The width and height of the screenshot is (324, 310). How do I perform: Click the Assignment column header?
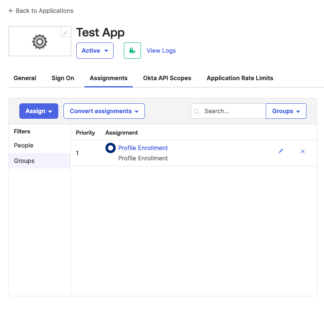coord(122,132)
